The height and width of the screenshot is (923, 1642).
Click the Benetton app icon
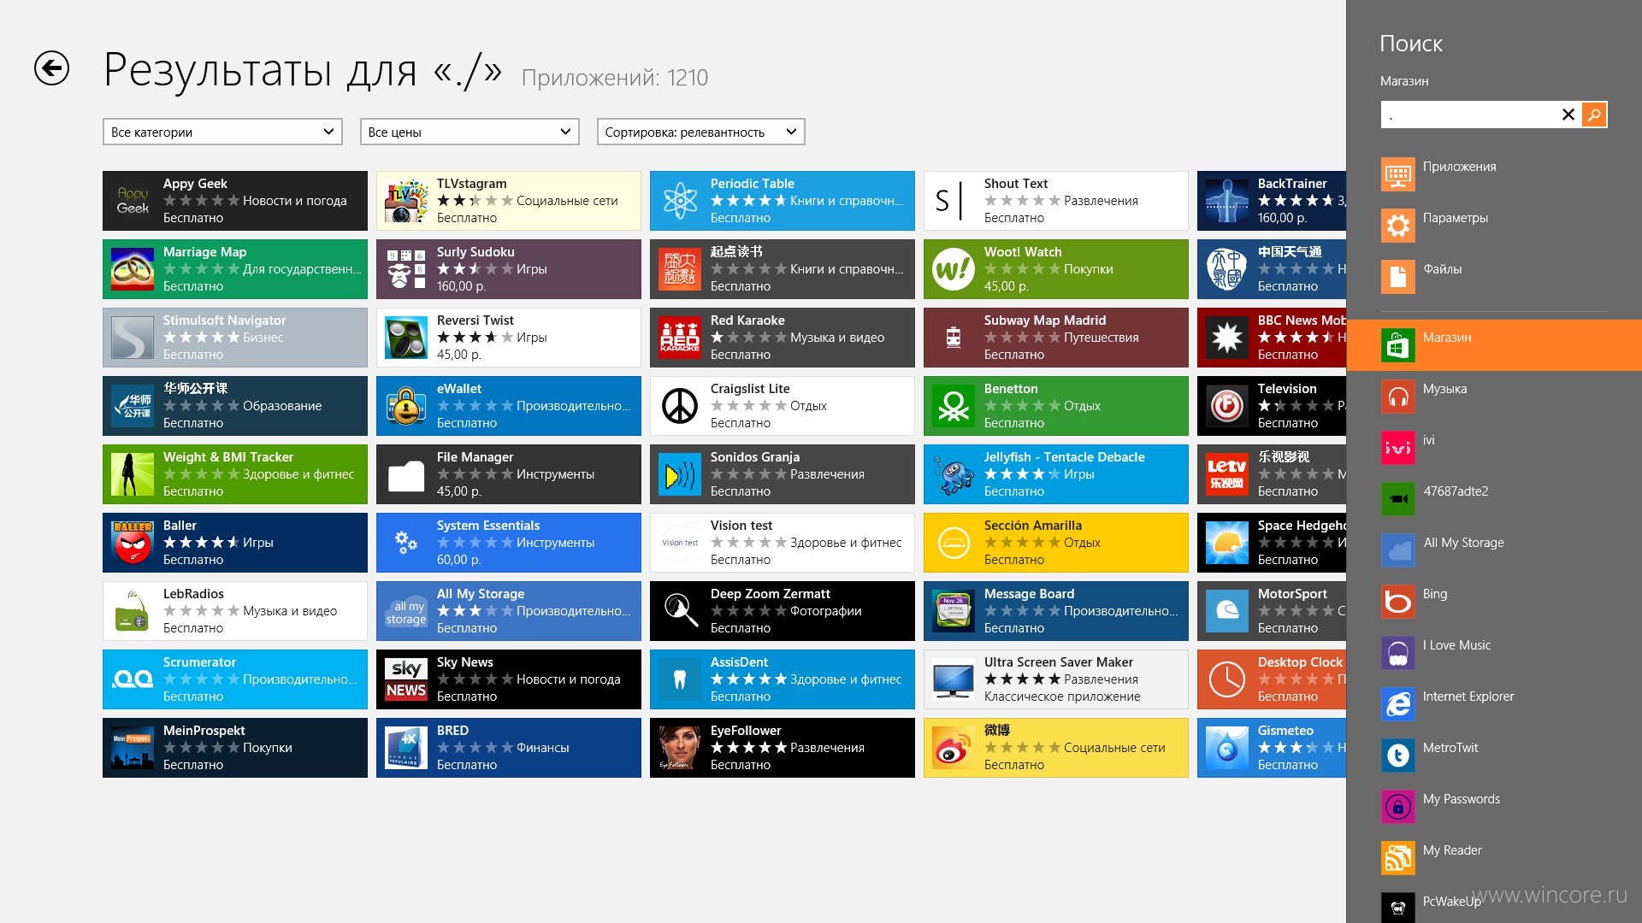(954, 406)
